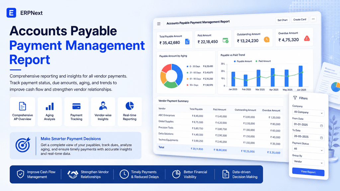Click the From Date field 01-01-2025
Viewport: 340px width, 191px height.
pyautogui.click(x=308, y=125)
